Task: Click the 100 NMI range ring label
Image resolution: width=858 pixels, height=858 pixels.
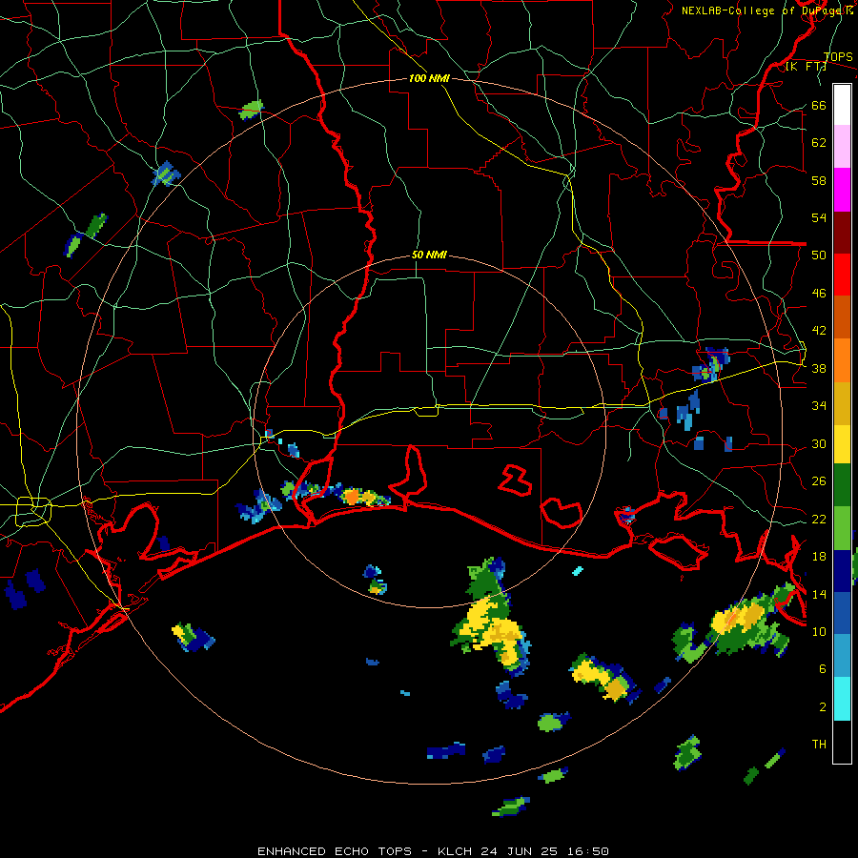Action: tap(429, 79)
